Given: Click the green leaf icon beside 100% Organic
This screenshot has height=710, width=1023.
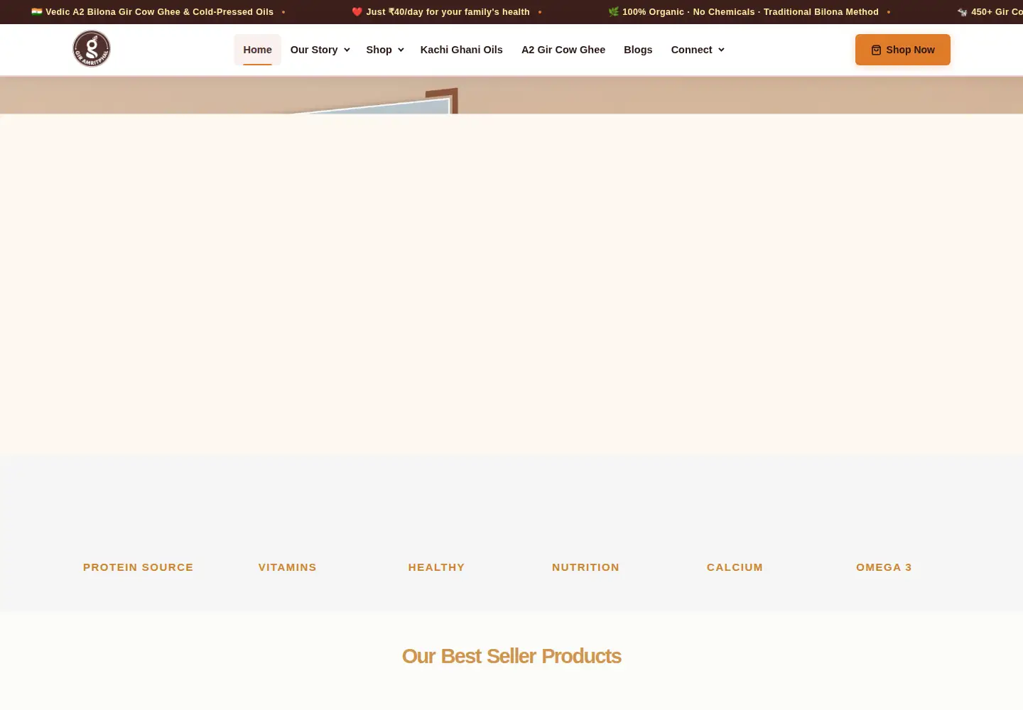Looking at the screenshot, I should pos(614,12).
